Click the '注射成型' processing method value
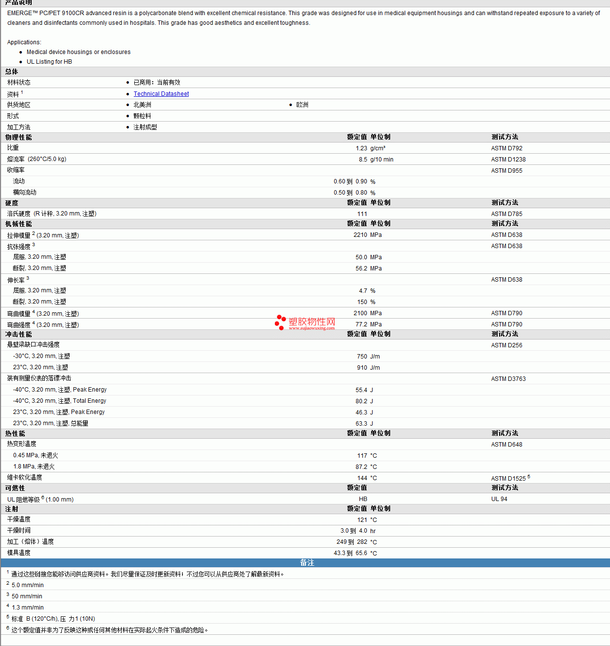This screenshot has width=610, height=646. click(x=145, y=127)
